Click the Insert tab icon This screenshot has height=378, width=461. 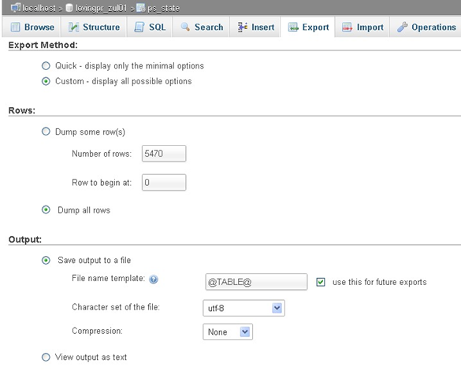pos(243,27)
